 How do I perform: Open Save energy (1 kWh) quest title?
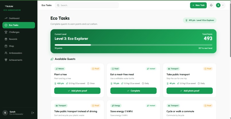[122, 111]
